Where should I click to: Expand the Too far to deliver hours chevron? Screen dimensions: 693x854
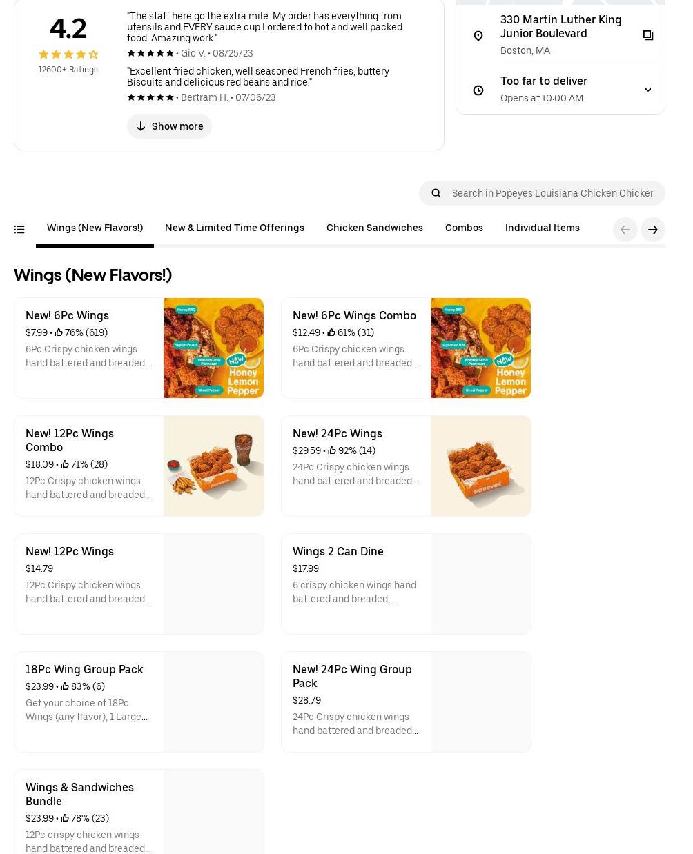(x=647, y=90)
